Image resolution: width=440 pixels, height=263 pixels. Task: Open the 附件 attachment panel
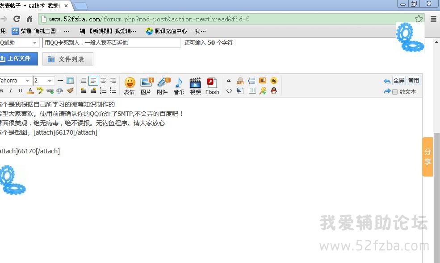point(163,86)
